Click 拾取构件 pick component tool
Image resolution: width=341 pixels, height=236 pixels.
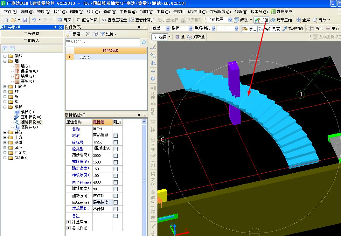coord(293,29)
